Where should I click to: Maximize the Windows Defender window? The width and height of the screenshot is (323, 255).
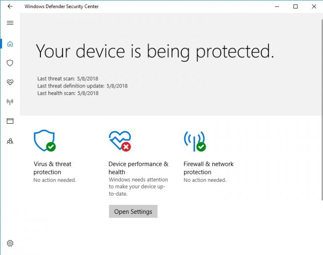[295, 6]
